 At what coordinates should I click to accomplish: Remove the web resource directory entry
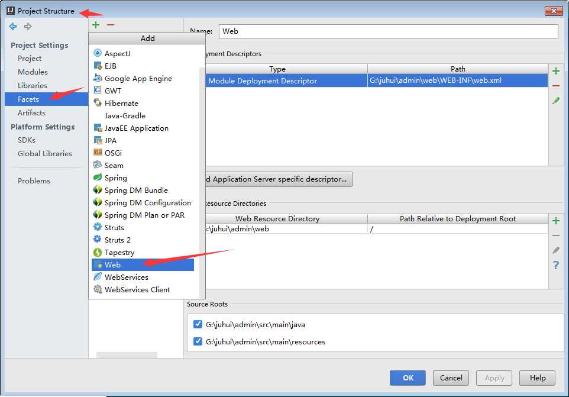pyautogui.click(x=555, y=235)
